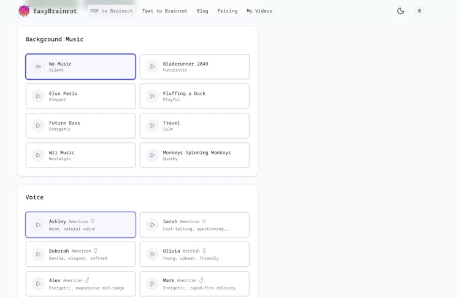The image size is (460, 298).
Task: Go to Text to Brainrot page
Action: [x=165, y=11]
